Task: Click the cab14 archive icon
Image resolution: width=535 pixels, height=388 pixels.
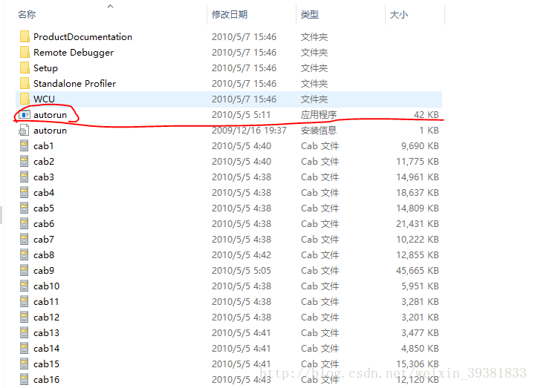Action: tap(25, 349)
